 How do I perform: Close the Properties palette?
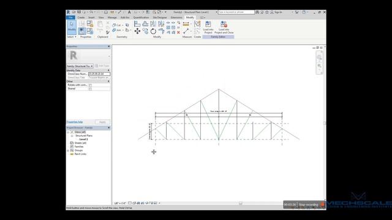coord(109,46)
